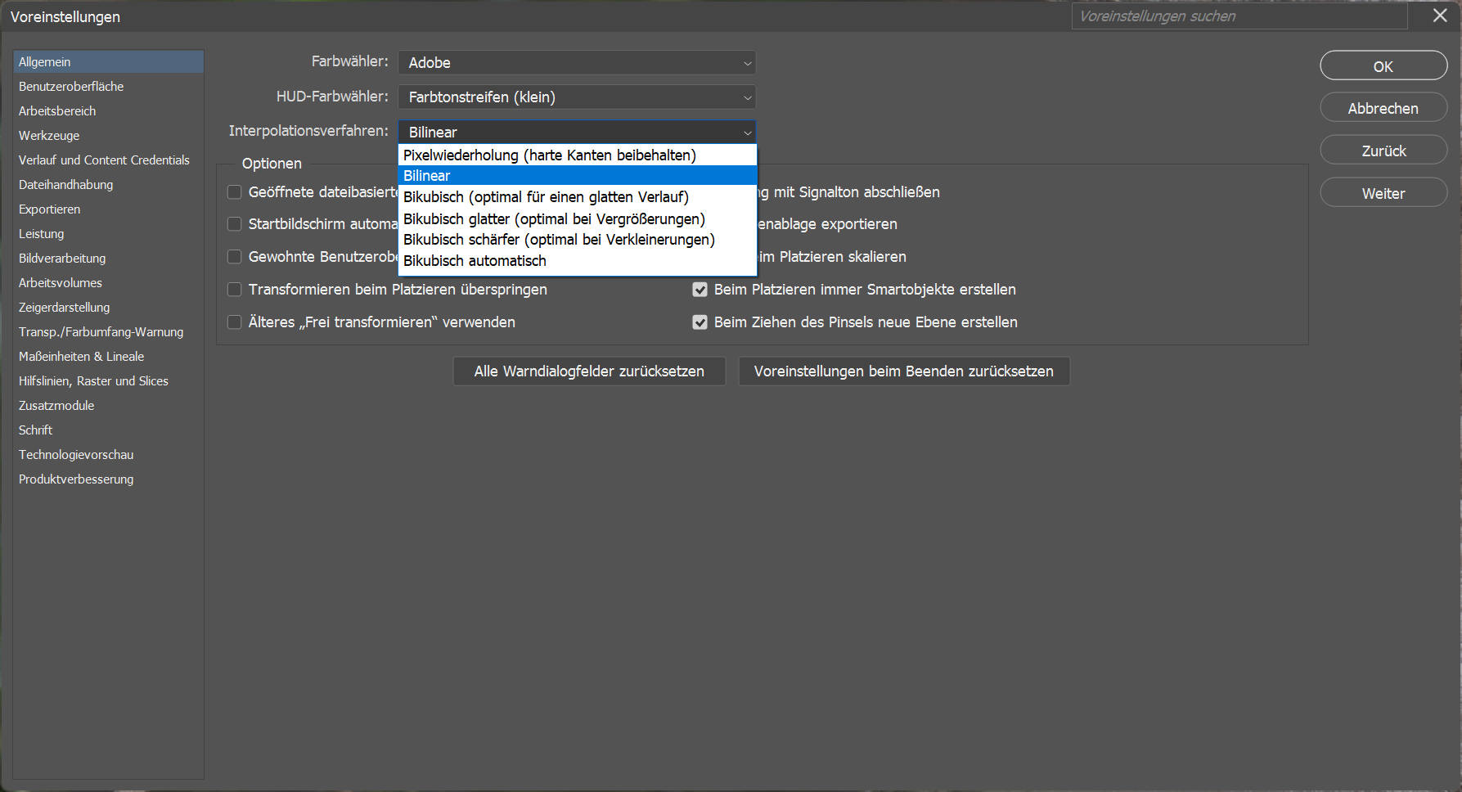The height and width of the screenshot is (792, 1462).
Task: Choose Bikubisch automatisch interpolation
Action: pos(577,261)
